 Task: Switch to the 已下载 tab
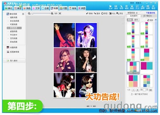pyautogui.click(x=148, y=16)
